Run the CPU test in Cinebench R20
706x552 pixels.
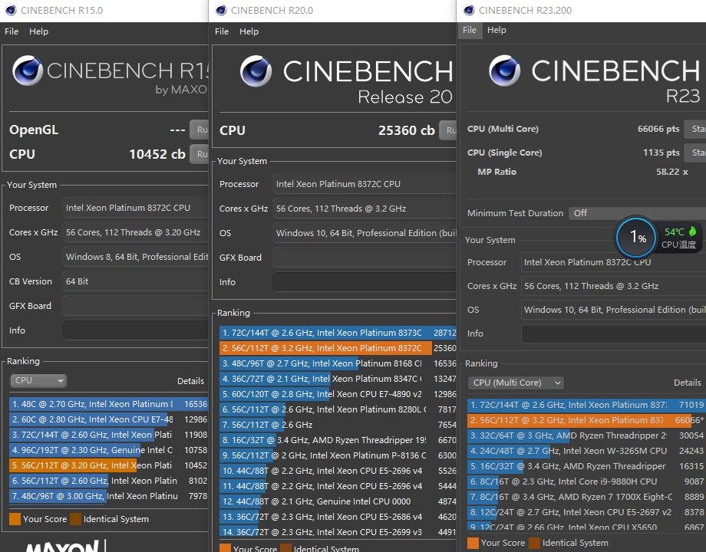click(448, 130)
